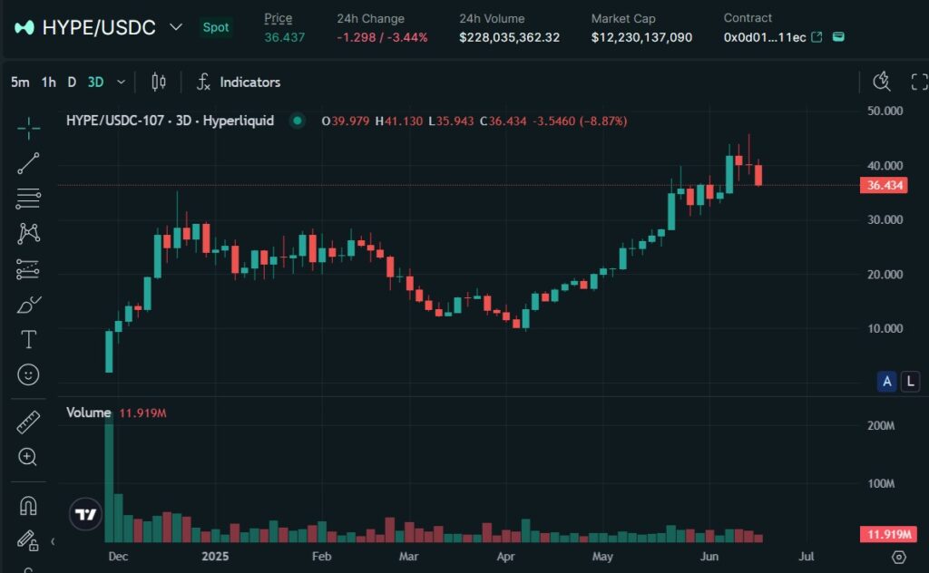Switch to 1h timeframe
Image resolution: width=929 pixels, height=573 pixels.
tap(49, 83)
